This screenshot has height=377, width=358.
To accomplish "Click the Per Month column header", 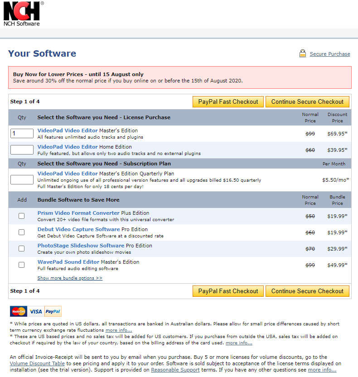I will point(334,164).
